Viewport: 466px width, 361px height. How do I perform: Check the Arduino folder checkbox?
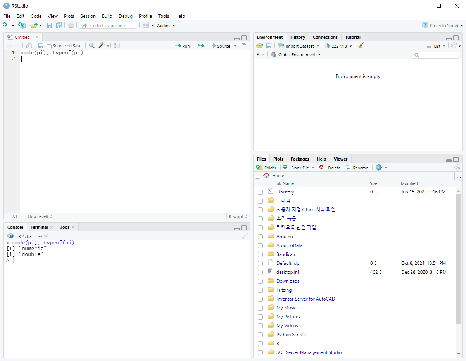[260, 237]
